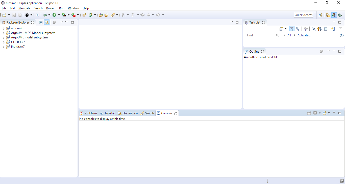The height and width of the screenshot is (184, 345).
Task: Click the Coverage launch icon
Action: tap(64, 15)
